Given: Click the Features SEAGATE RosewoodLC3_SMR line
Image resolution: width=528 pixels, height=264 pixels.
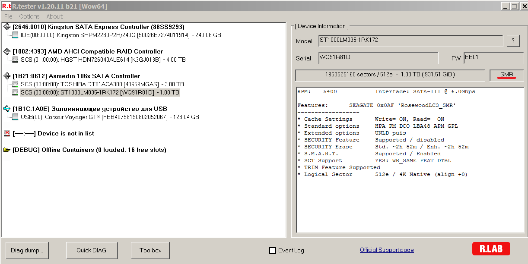Looking at the screenshot, I should 376,105.
